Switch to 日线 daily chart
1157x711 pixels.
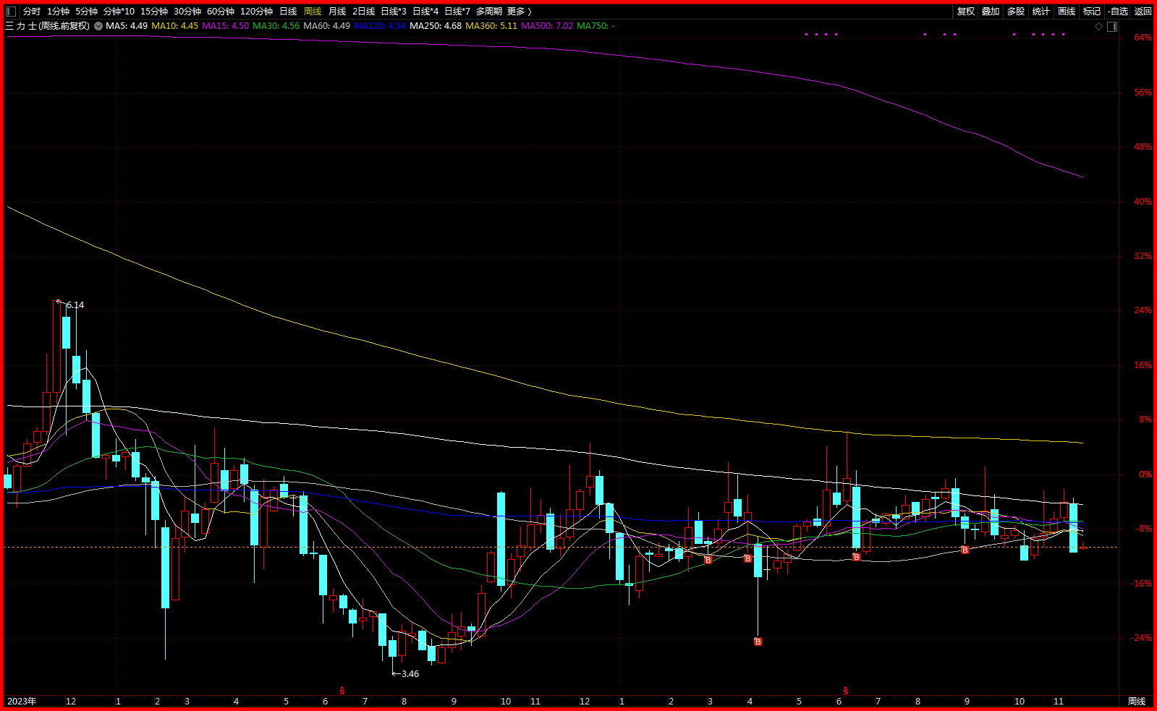point(288,12)
